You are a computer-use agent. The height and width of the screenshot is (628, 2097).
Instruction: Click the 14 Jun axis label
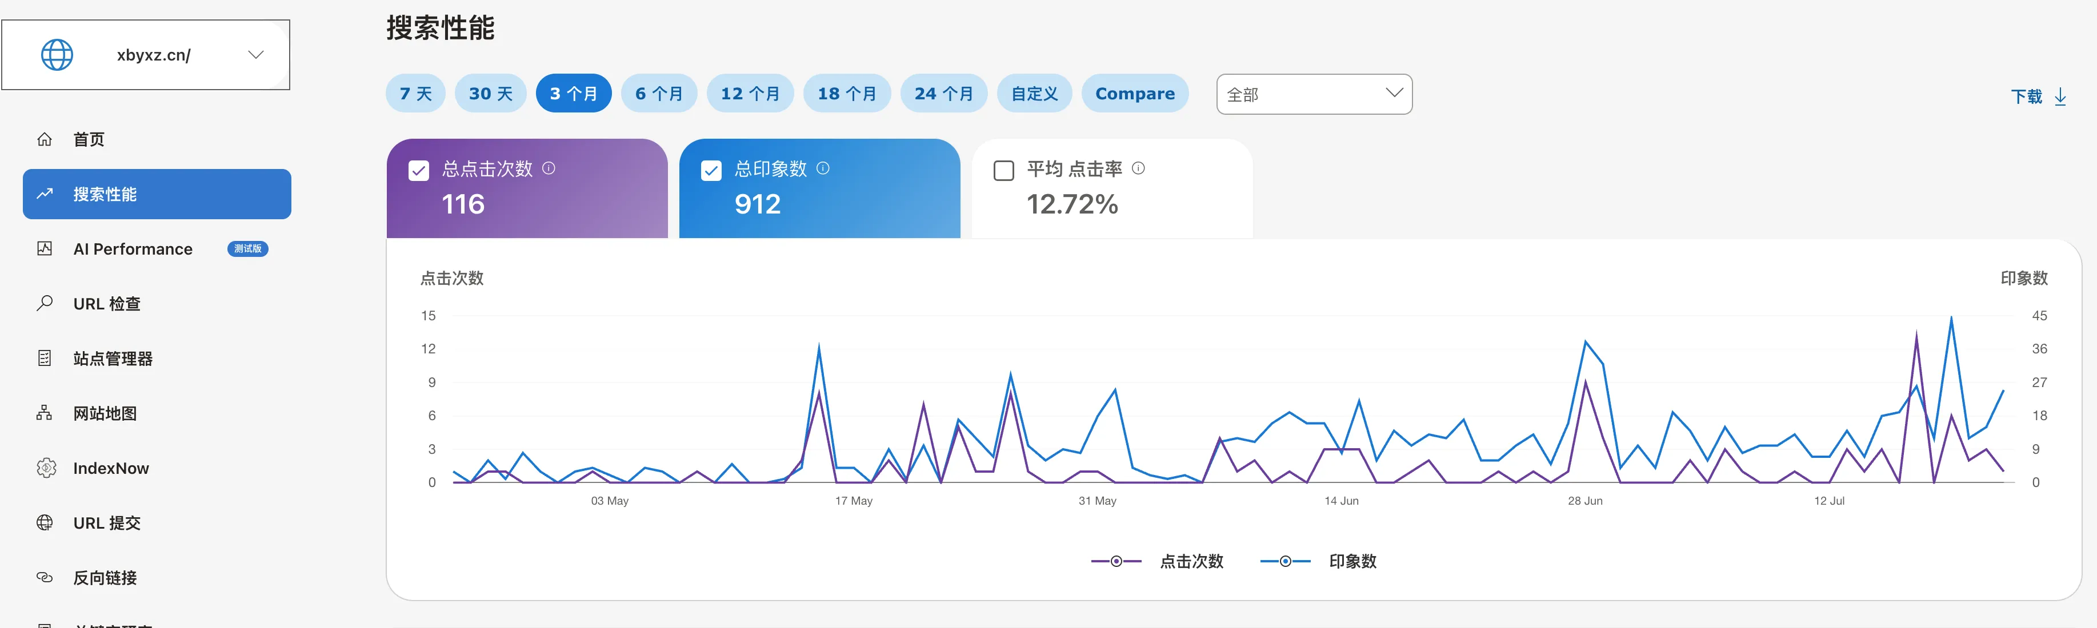1342,501
